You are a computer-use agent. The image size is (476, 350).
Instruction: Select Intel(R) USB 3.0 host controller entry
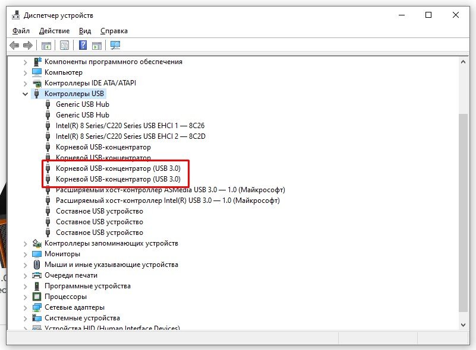click(x=168, y=201)
